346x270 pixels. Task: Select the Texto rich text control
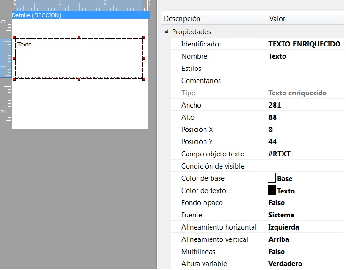[x=79, y=58]
